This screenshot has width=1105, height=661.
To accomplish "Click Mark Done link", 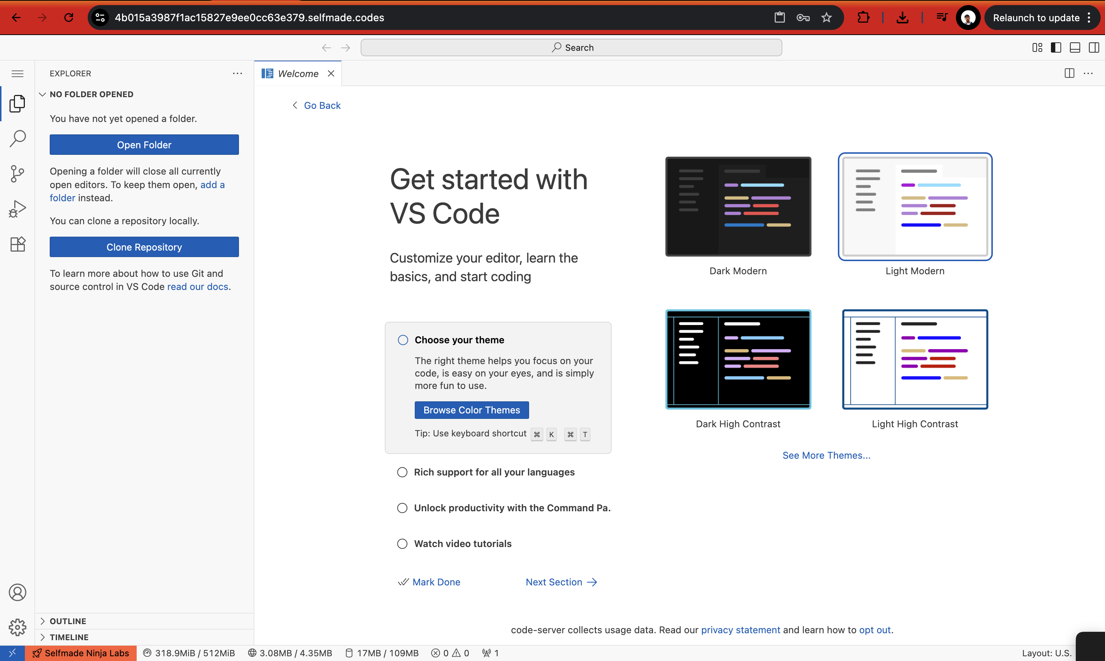I will (429, 582).
